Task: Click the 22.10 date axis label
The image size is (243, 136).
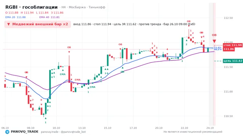Action: [x=184, y=128]
